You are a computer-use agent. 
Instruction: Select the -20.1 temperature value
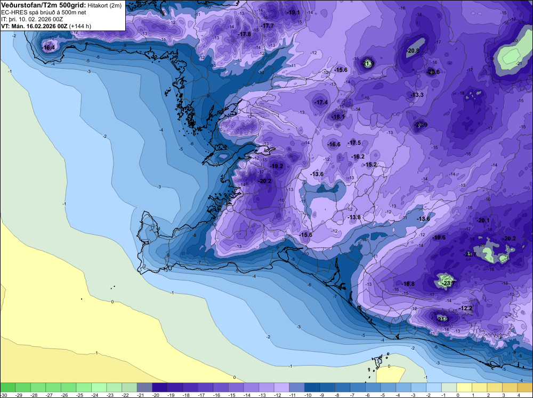coord(483,220)
